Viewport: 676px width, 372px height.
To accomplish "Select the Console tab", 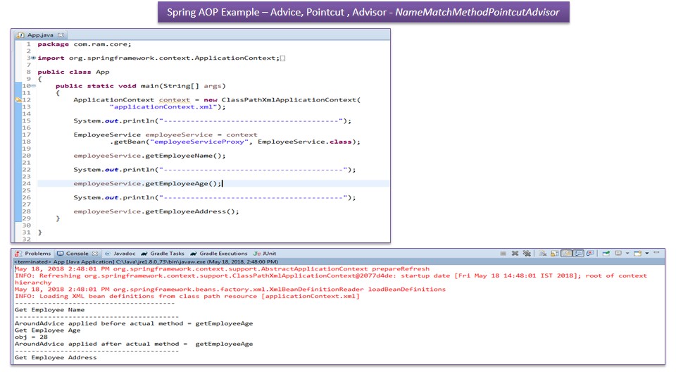I will [x=77, y=254].
